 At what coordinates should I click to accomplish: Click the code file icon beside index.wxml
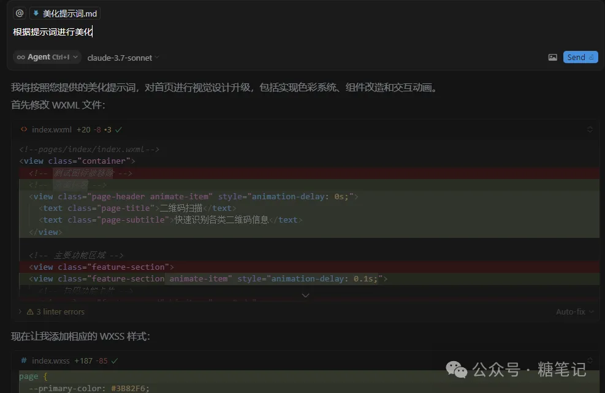[24, 130]
